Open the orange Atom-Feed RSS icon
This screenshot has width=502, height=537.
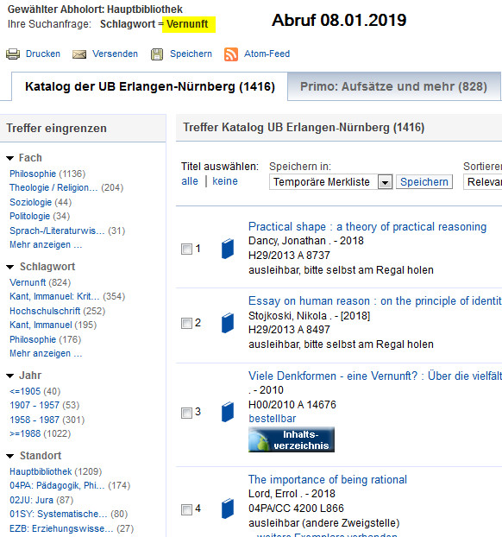click(x=231, y=54)
